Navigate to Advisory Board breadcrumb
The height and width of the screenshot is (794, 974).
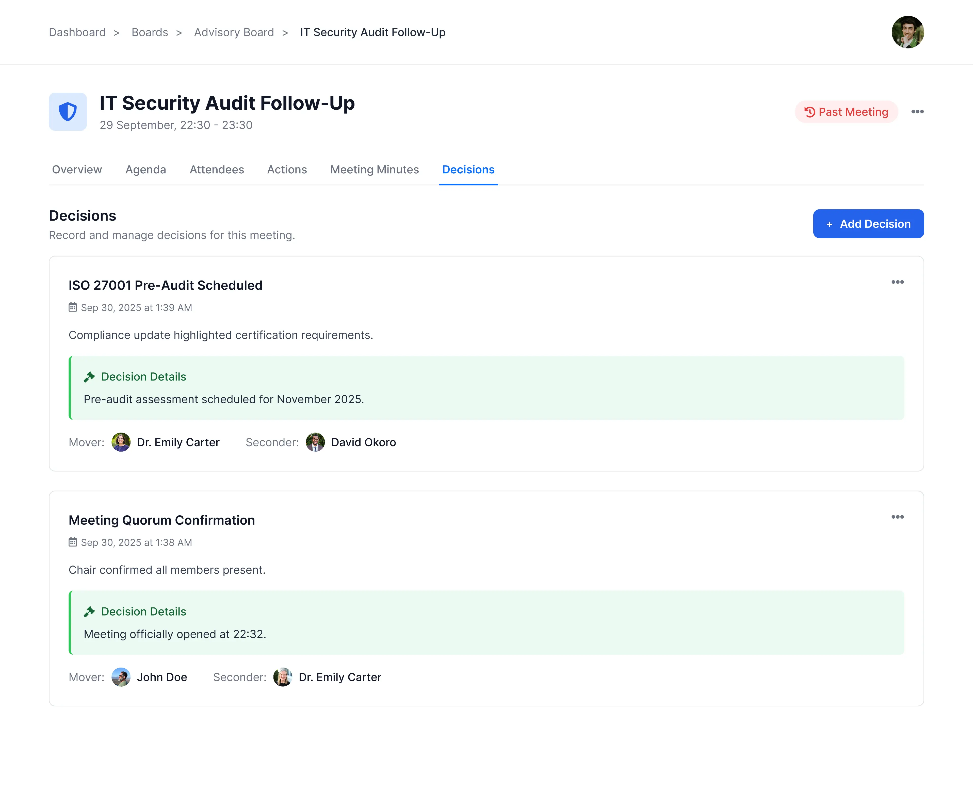234,32
